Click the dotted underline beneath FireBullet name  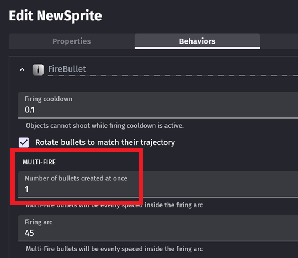click(173, 76)
